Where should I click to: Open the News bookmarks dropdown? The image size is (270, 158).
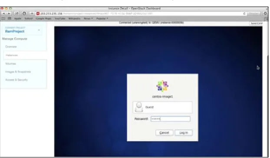(x=88, y=18)
